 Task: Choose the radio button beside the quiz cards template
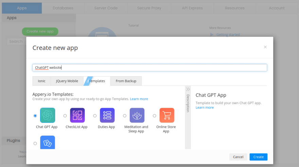pyautogui.click(x=35, y=143)
